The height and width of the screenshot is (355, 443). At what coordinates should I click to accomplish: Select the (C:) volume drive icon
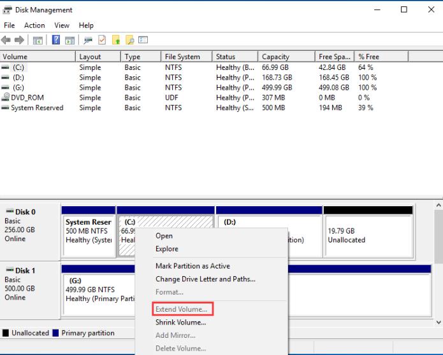(5, 67)
